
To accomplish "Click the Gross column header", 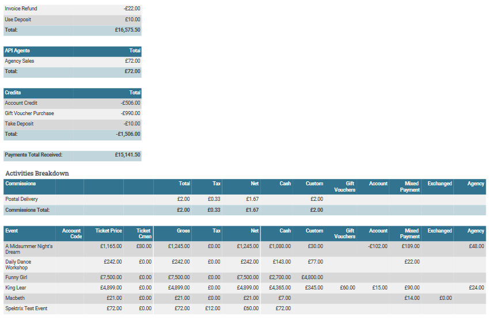I will click(x=183, y=231).
